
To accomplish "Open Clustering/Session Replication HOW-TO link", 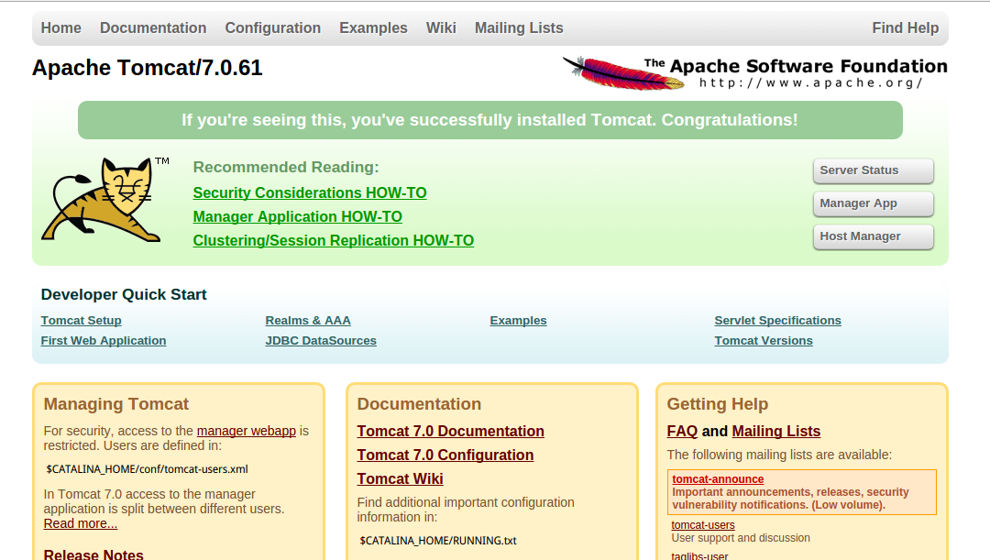I will click(x=334, y=240).
